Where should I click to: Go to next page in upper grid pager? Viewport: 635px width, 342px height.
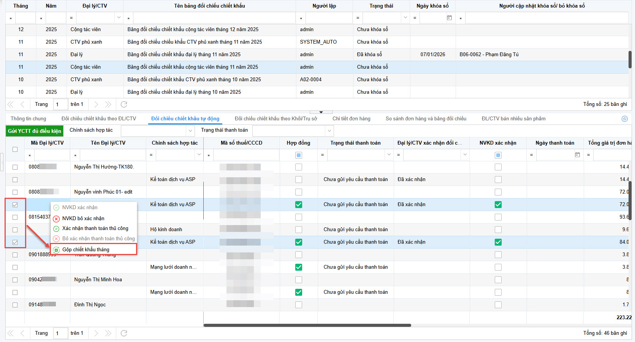point(96,104)
